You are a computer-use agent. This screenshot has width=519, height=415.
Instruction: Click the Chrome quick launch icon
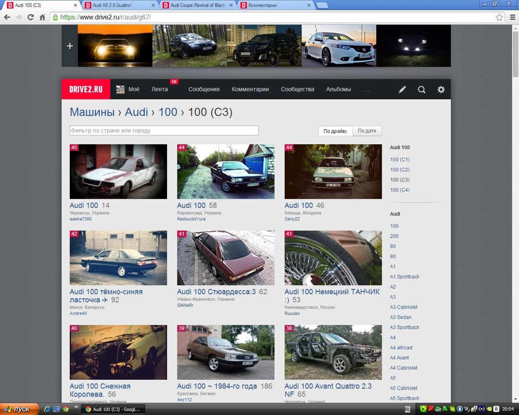[65, 409]
